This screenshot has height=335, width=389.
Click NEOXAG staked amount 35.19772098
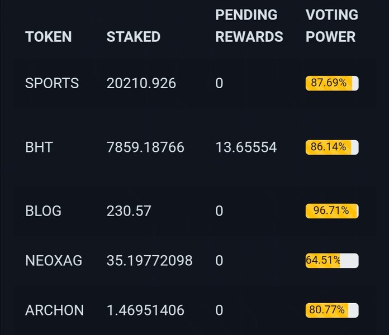150,260
